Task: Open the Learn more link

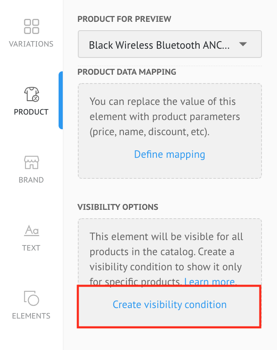Action: click(x=210, y=281)
